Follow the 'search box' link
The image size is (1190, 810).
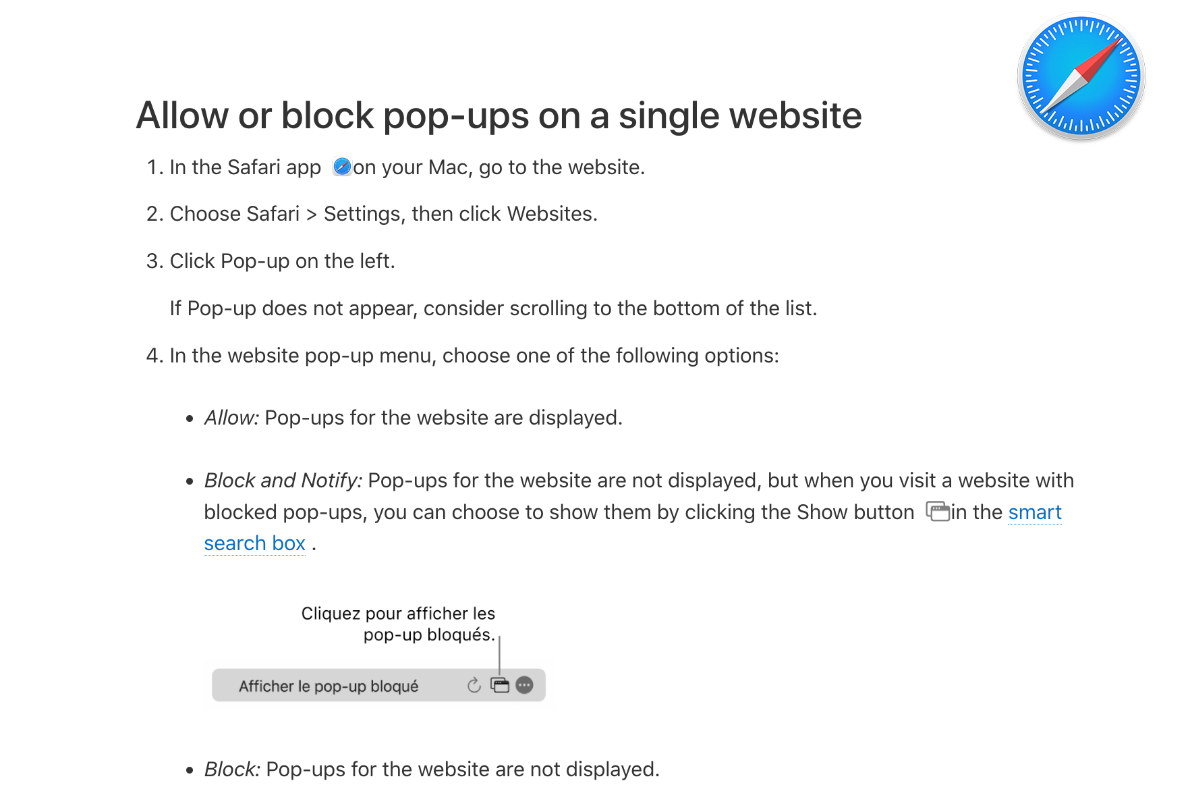click(254, 543)
